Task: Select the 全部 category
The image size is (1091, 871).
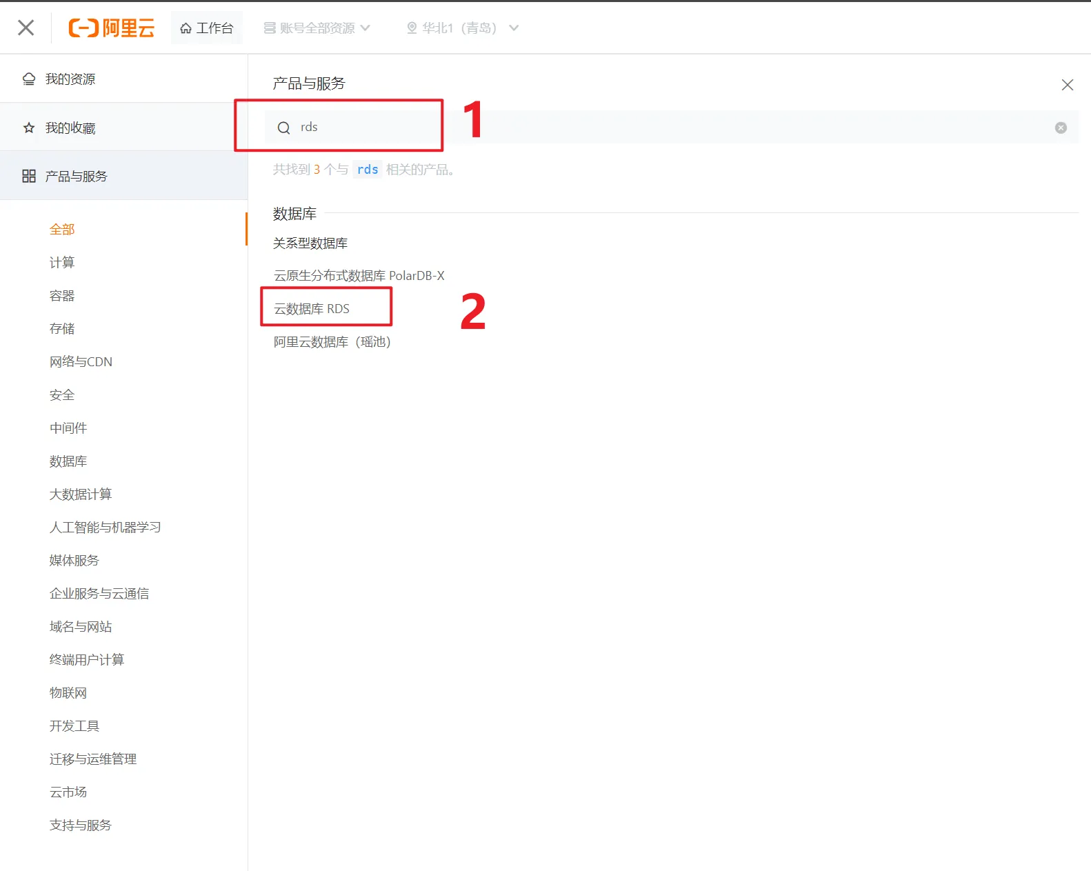Action: 62,230
